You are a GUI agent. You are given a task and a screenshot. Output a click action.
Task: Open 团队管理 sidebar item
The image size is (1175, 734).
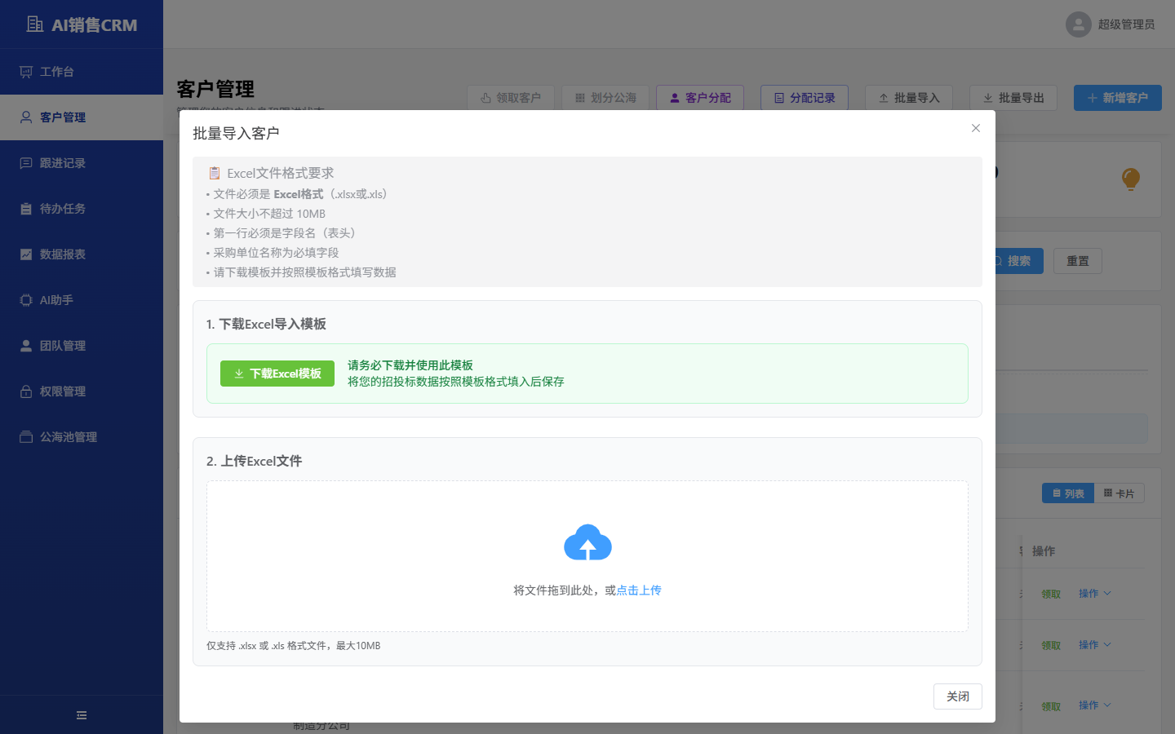pos(82,346)
